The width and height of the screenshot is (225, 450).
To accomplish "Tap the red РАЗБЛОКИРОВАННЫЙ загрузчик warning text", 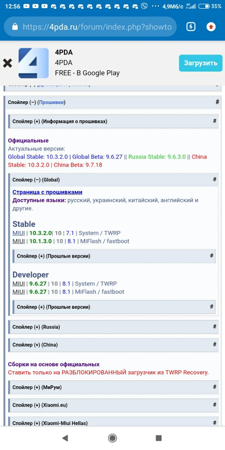I will (x=108, y=372).
